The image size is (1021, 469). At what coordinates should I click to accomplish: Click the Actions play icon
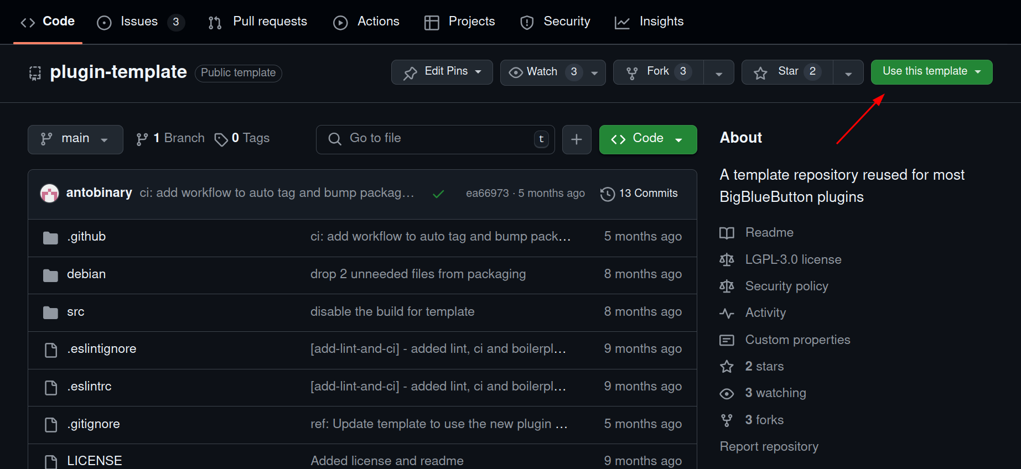[340, 23]
